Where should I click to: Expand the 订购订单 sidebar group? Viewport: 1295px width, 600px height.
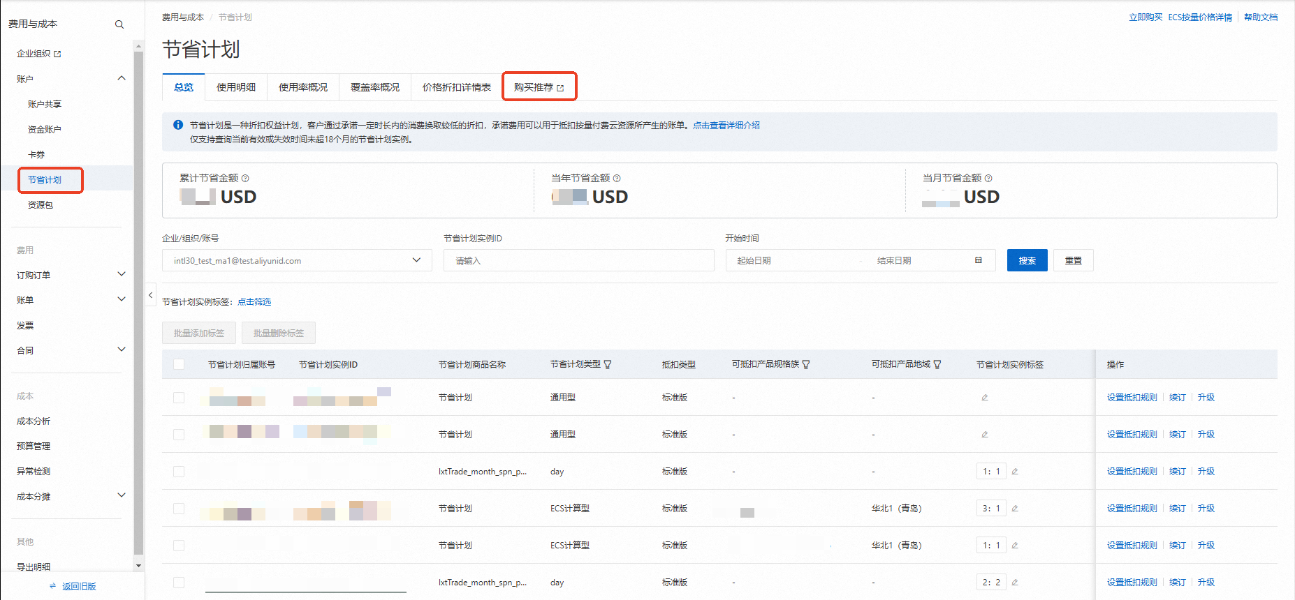[122, 274]
